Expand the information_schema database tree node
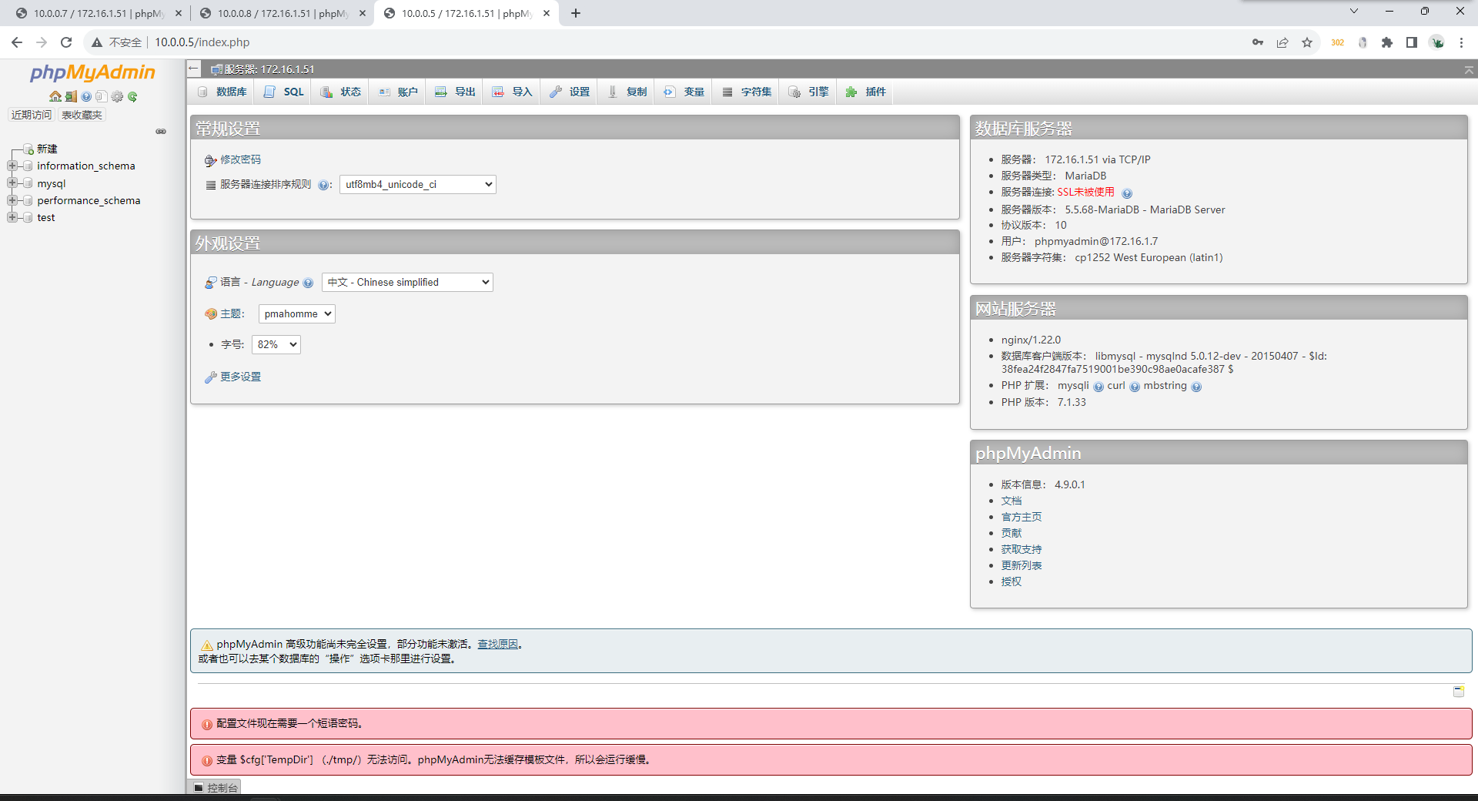 click(x=12, y=166)
